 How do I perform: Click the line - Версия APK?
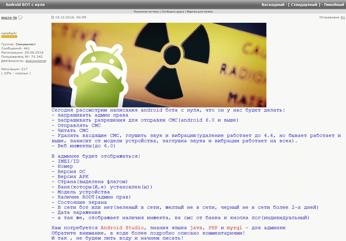coord(70,177)
